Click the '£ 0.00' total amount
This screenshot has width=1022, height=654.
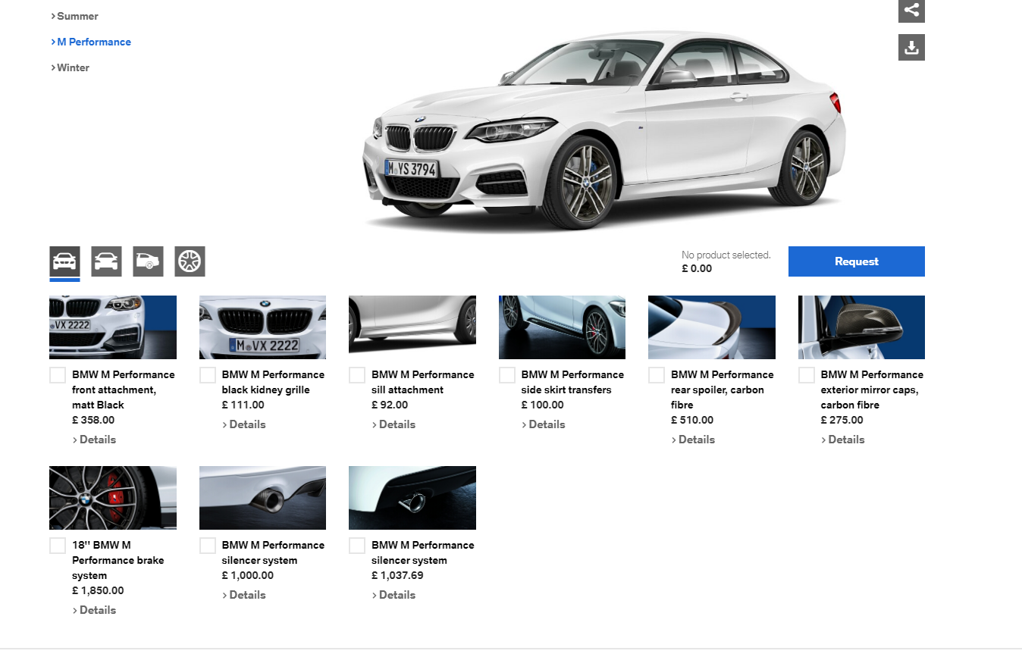point(697,268)
